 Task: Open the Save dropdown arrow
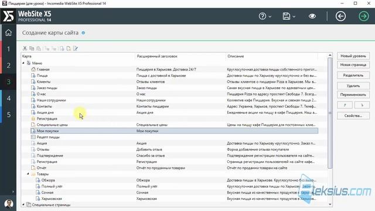[294, 16]
